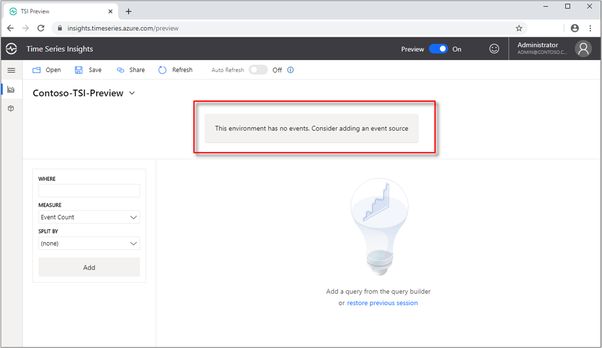Open the hamburger navigation menu
Image resolution: width=602 pixels, height=348 pixels.
(x=11, y=70)
